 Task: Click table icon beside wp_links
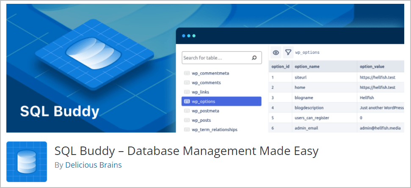[x=187, y=92]
